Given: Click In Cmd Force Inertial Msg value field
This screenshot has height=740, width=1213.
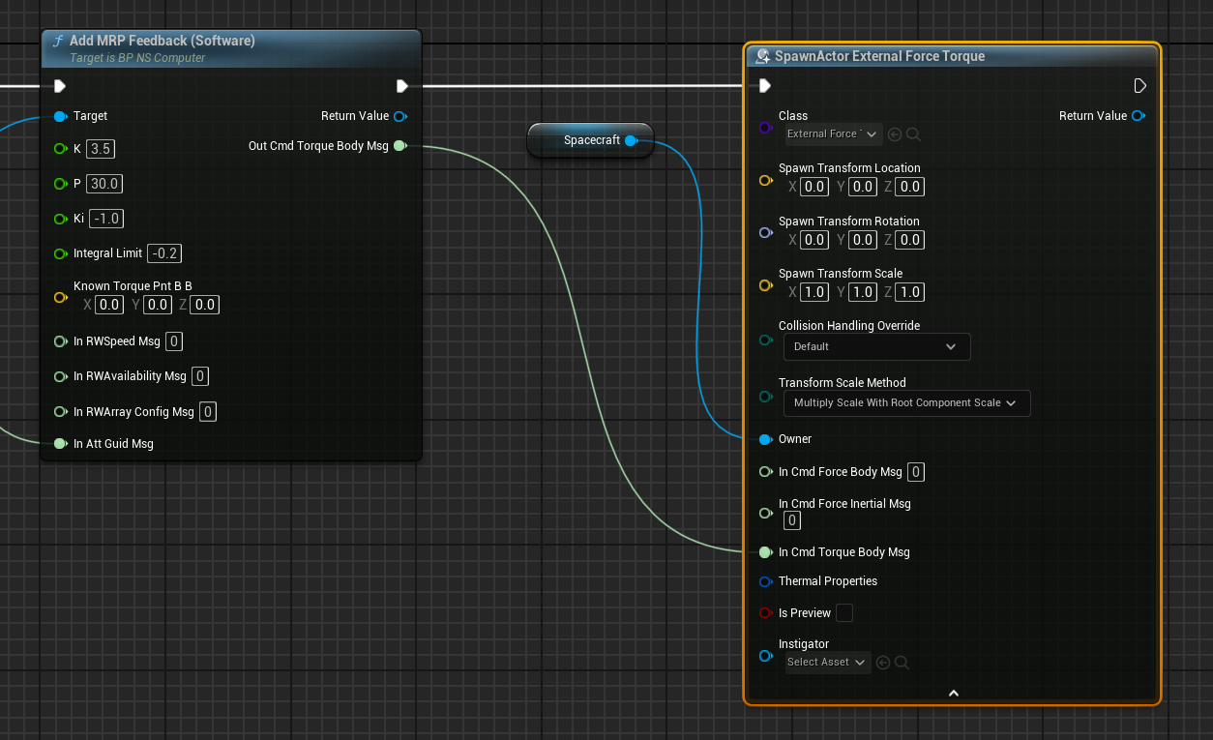Looking at the screenshot, I should [x=791, y=520].
